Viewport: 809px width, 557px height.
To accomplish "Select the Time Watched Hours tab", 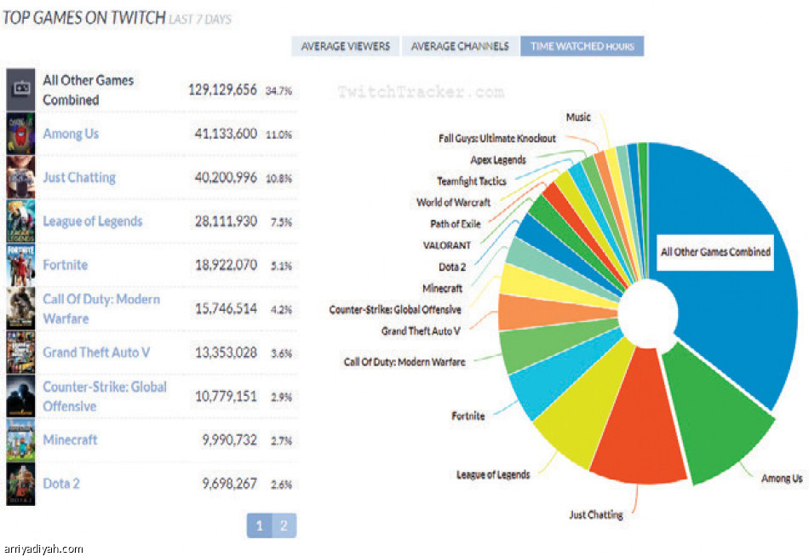I will 582,46.
